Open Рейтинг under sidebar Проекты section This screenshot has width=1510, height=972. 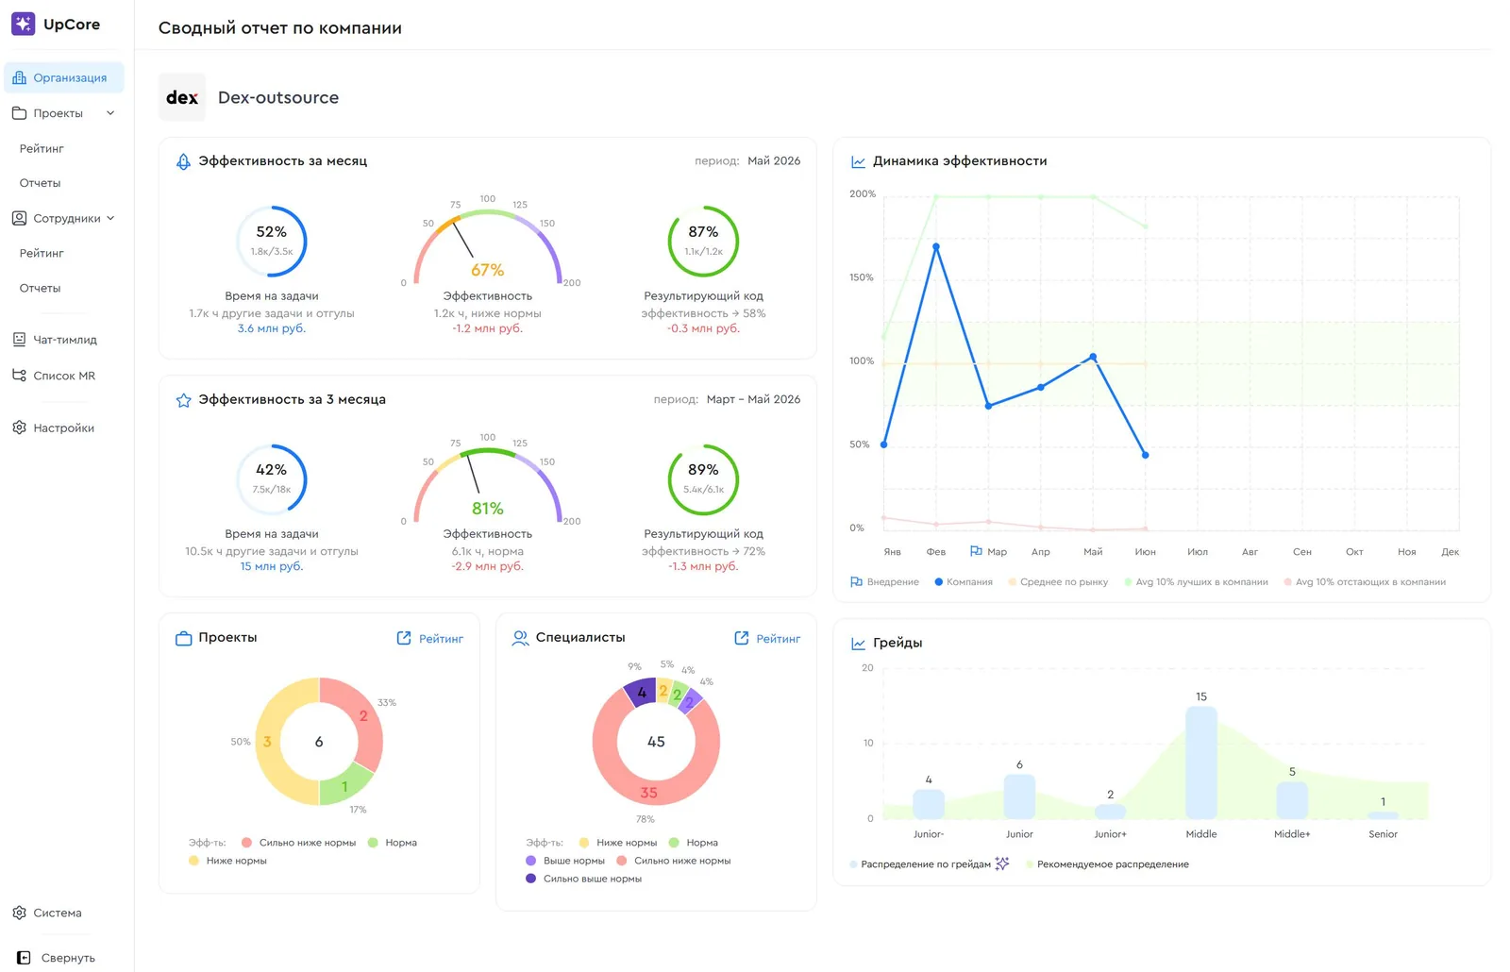point(42,148)
